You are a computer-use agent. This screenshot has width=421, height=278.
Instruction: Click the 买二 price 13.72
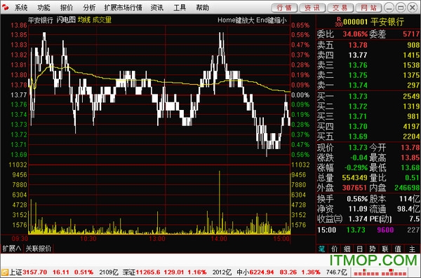tap(358, 106)
